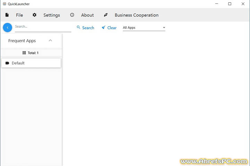Click the Business Cooperation handshake icon

coord(106,15)
